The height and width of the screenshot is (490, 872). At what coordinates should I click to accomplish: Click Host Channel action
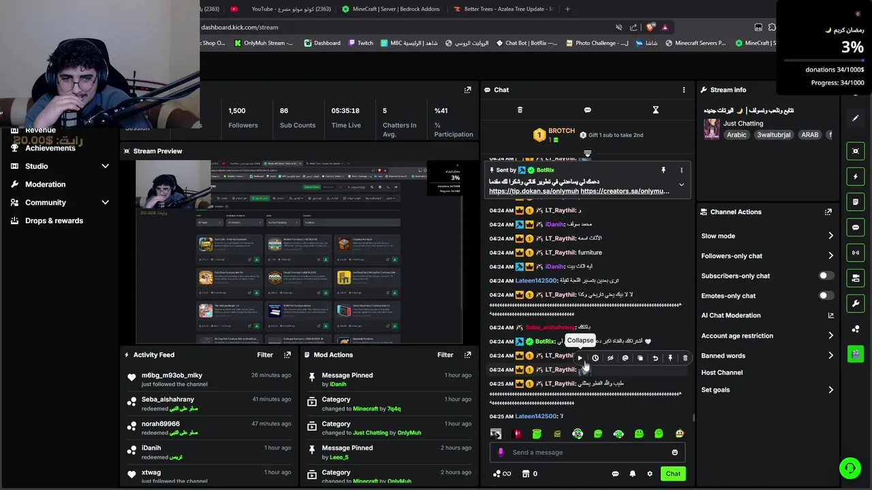pyautogui.click(x=721, y=372)
